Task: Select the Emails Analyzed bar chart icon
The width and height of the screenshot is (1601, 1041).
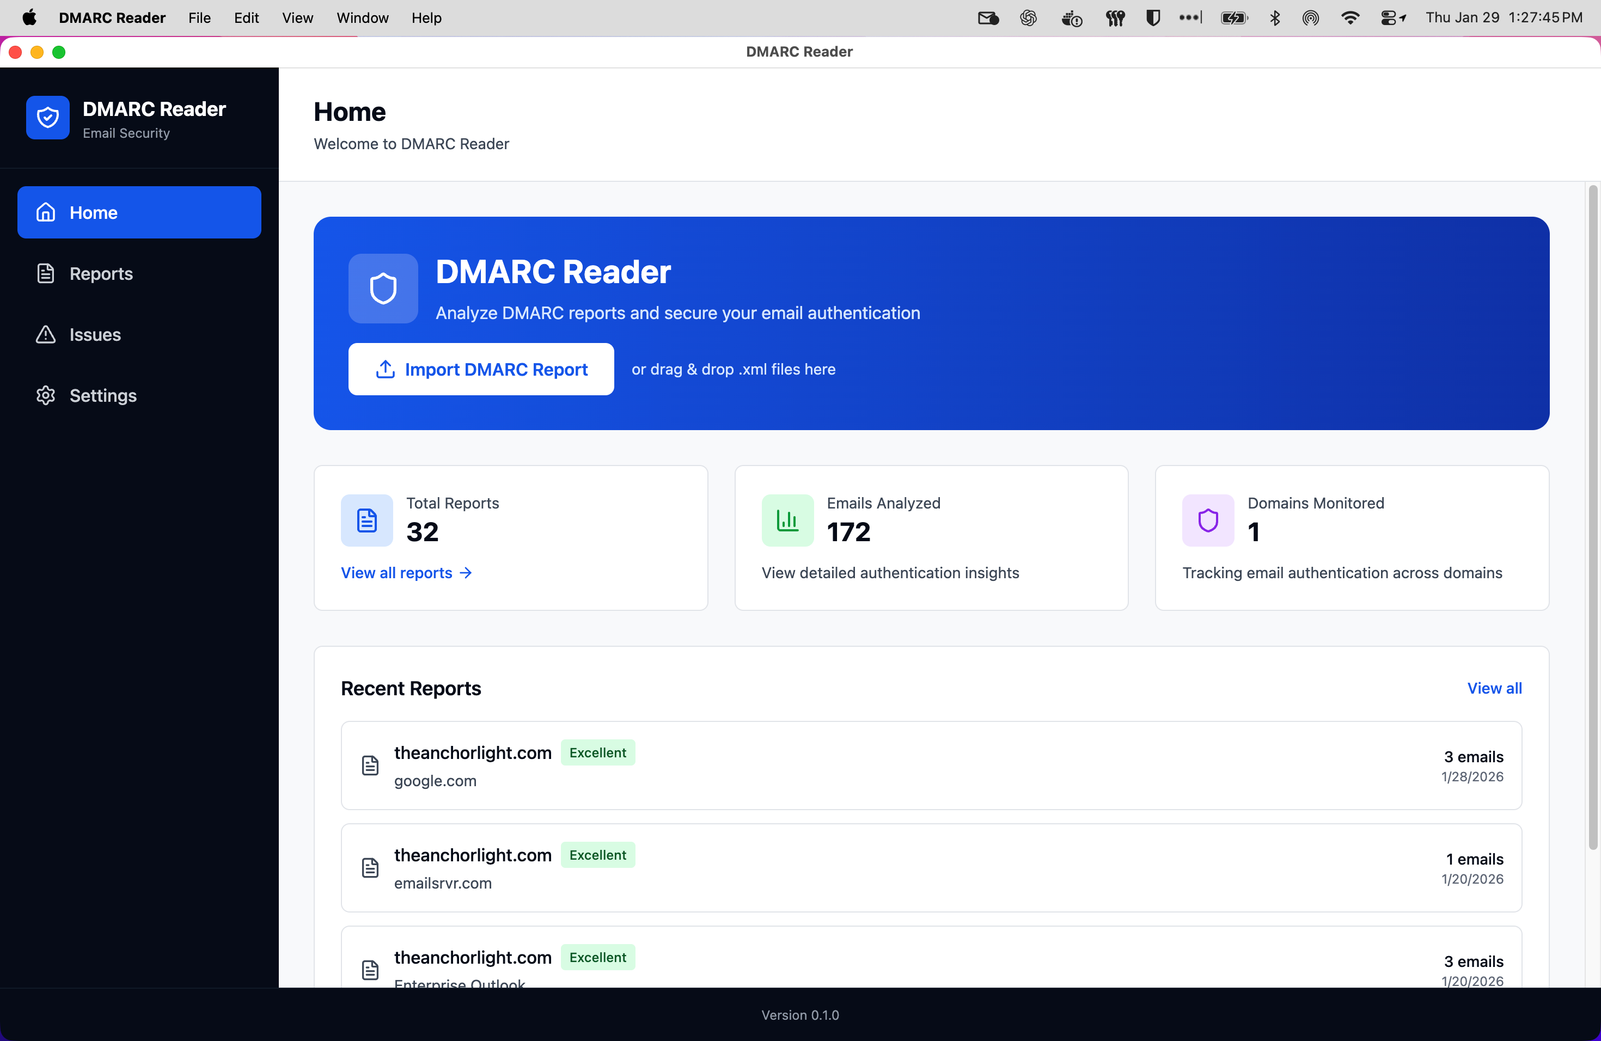Action: [787, 520]
